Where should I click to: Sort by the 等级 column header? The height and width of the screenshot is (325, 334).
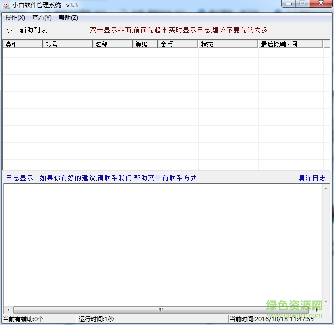(x=145, y=44)
